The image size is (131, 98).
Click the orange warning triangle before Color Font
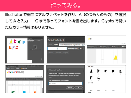[21, 68]
